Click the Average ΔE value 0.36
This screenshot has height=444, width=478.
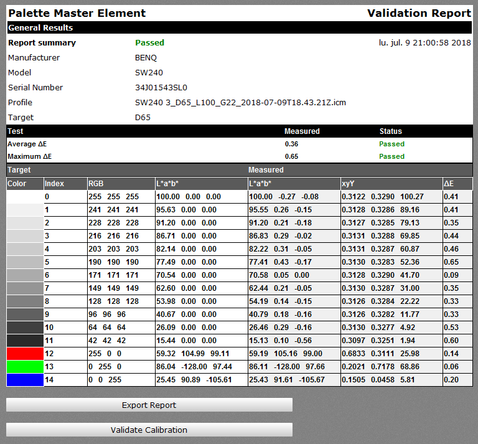291,144
